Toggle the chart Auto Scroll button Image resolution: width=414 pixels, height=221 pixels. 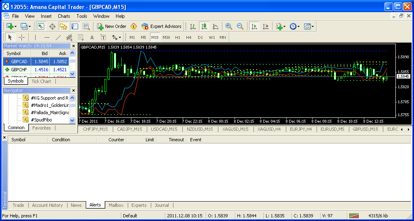[254, 26]
